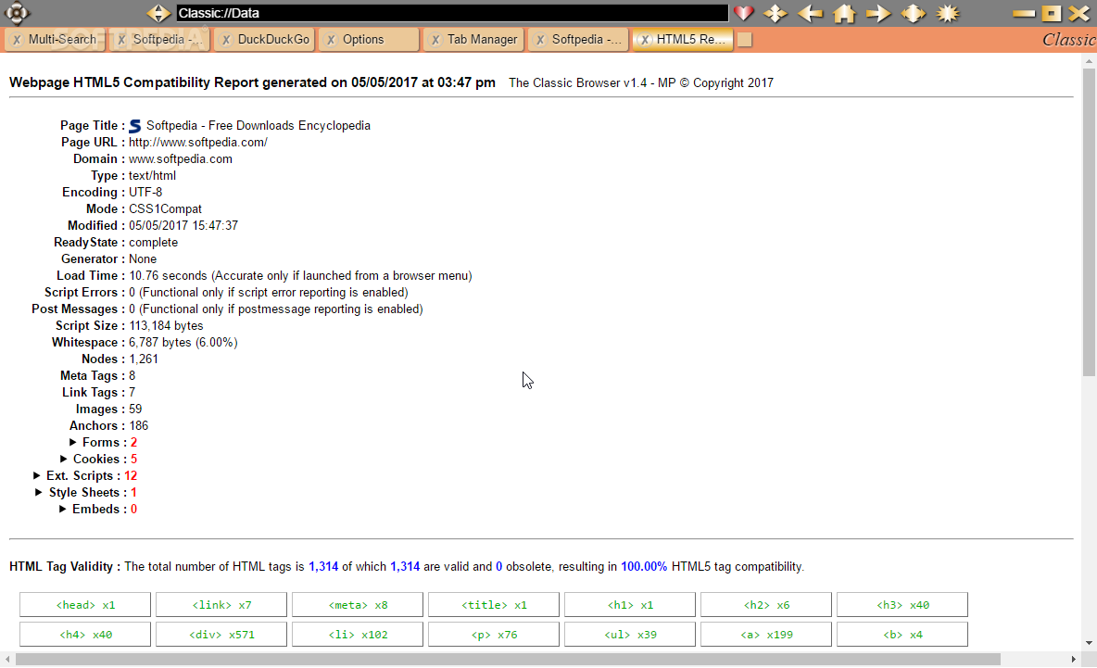1097x668 pixels.
Task: Click the <div> x571 tag button
Action: point(221,635)
